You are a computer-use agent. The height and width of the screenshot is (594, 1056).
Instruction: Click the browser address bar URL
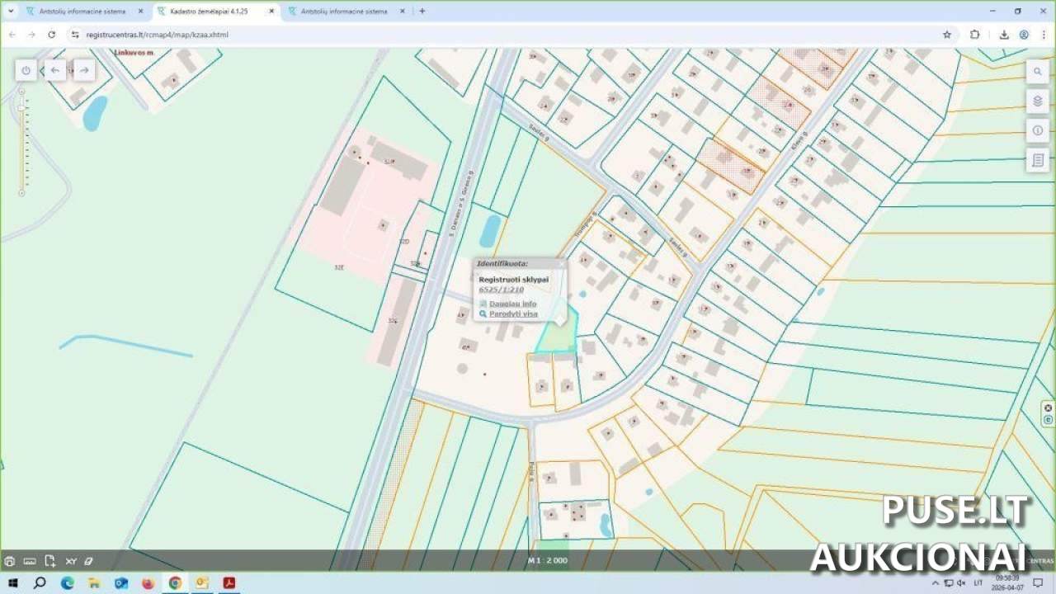157,35
